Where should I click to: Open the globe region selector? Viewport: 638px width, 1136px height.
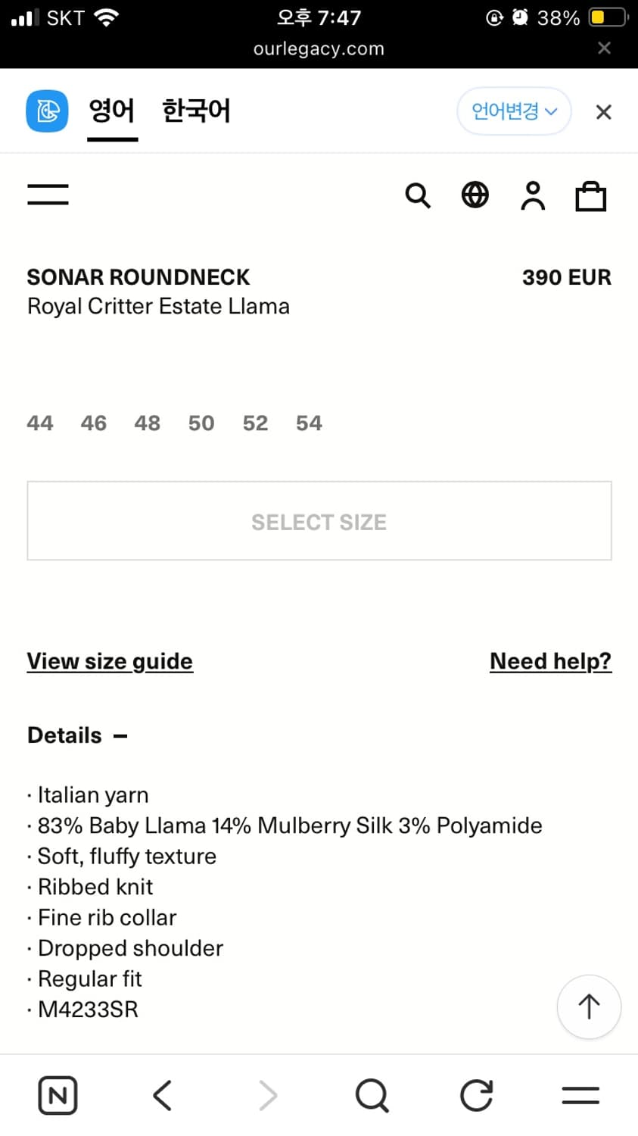(475, 195)
